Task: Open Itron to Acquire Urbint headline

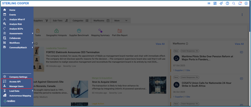Action: 104,82
